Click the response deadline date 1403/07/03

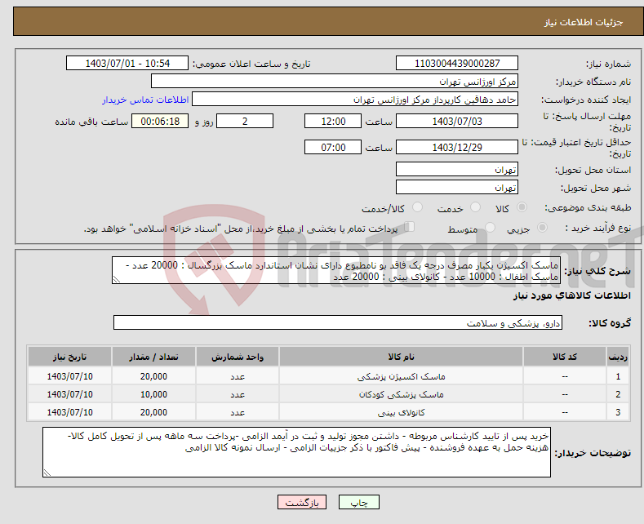tap(457, 121)
